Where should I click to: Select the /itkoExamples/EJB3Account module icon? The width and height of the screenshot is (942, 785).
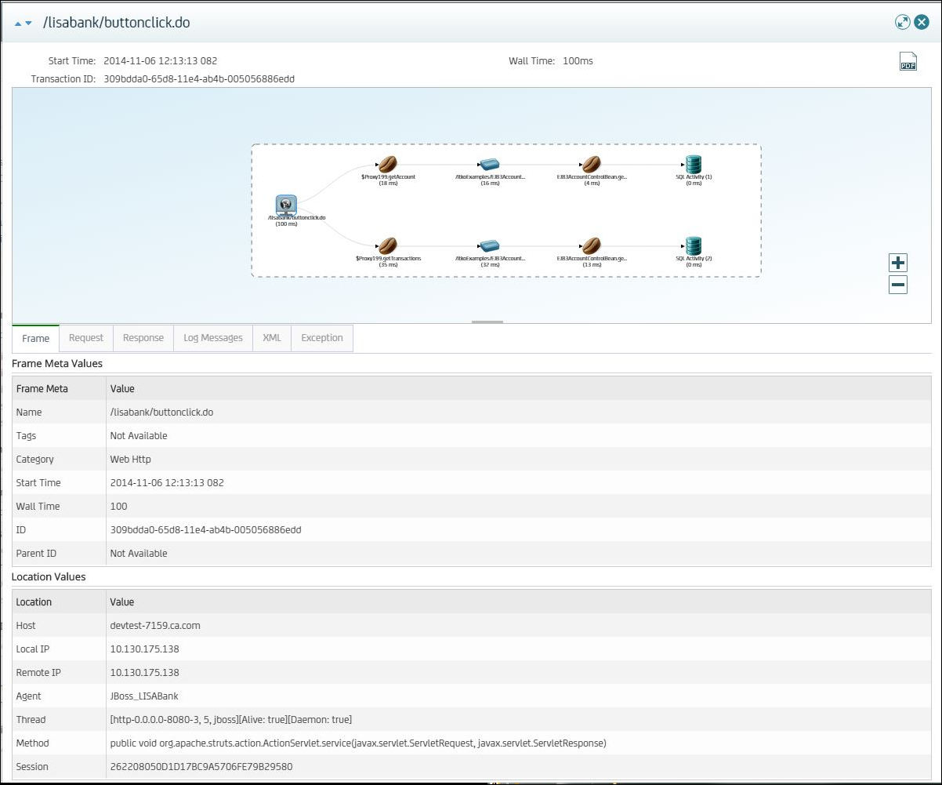(x=488, y=164)
